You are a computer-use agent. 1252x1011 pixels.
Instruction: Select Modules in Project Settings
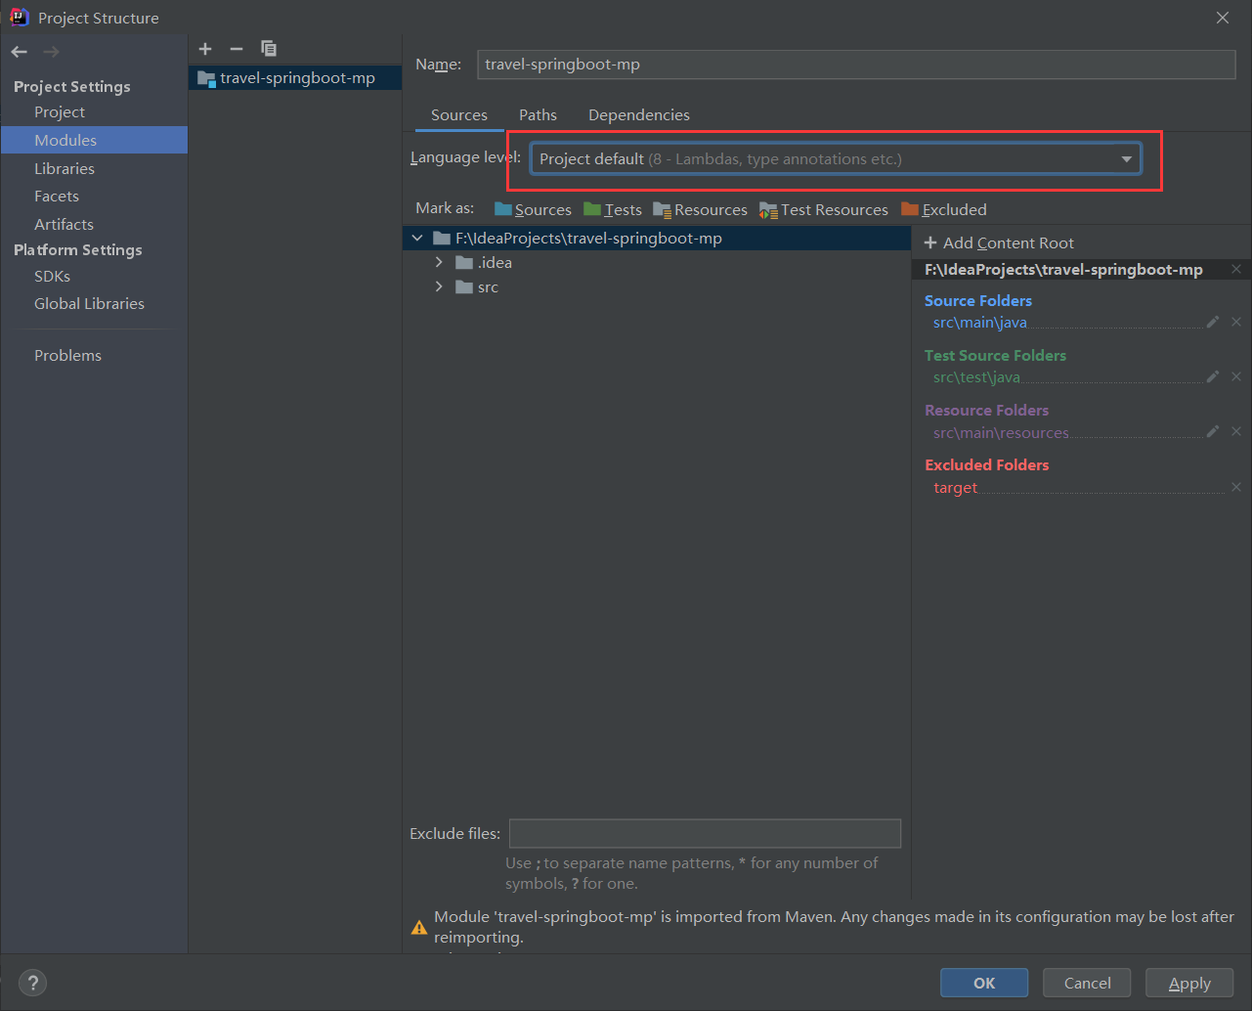(94, 140)
